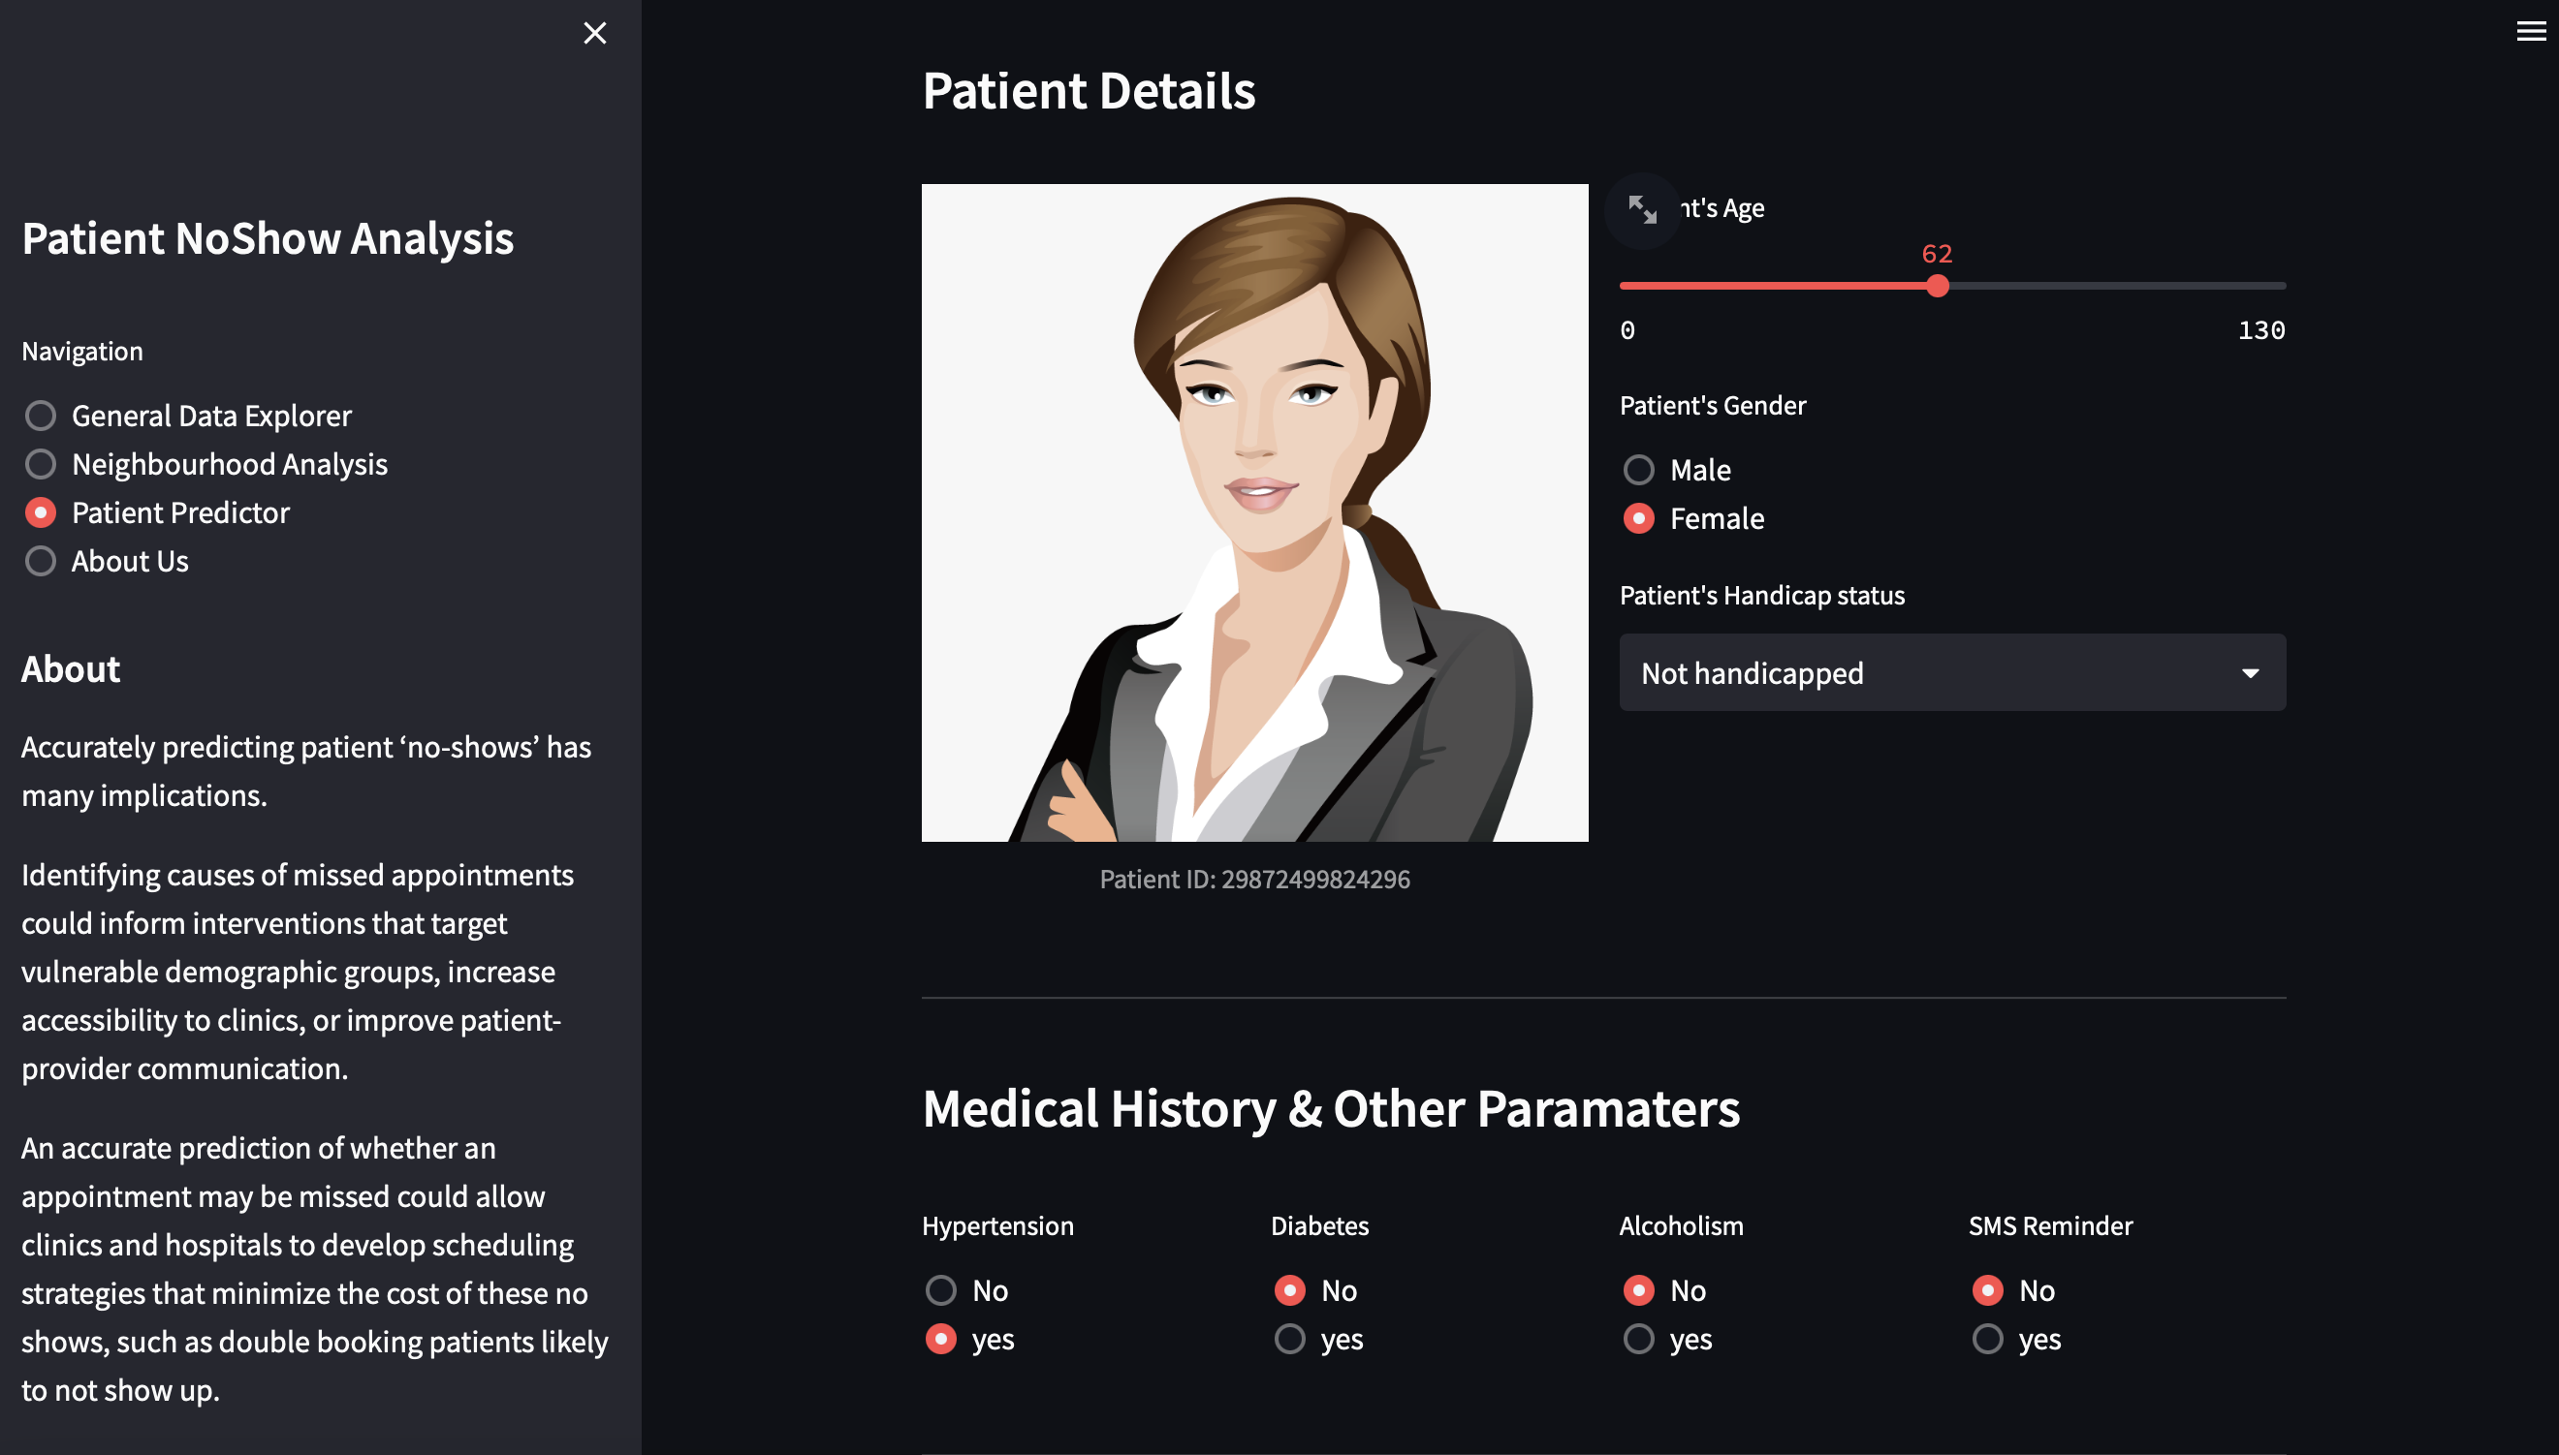This screenshot has height=1455, width=2559.
Task: Switch to Neighbourhood Analysis page
Action: coord(41,464)
